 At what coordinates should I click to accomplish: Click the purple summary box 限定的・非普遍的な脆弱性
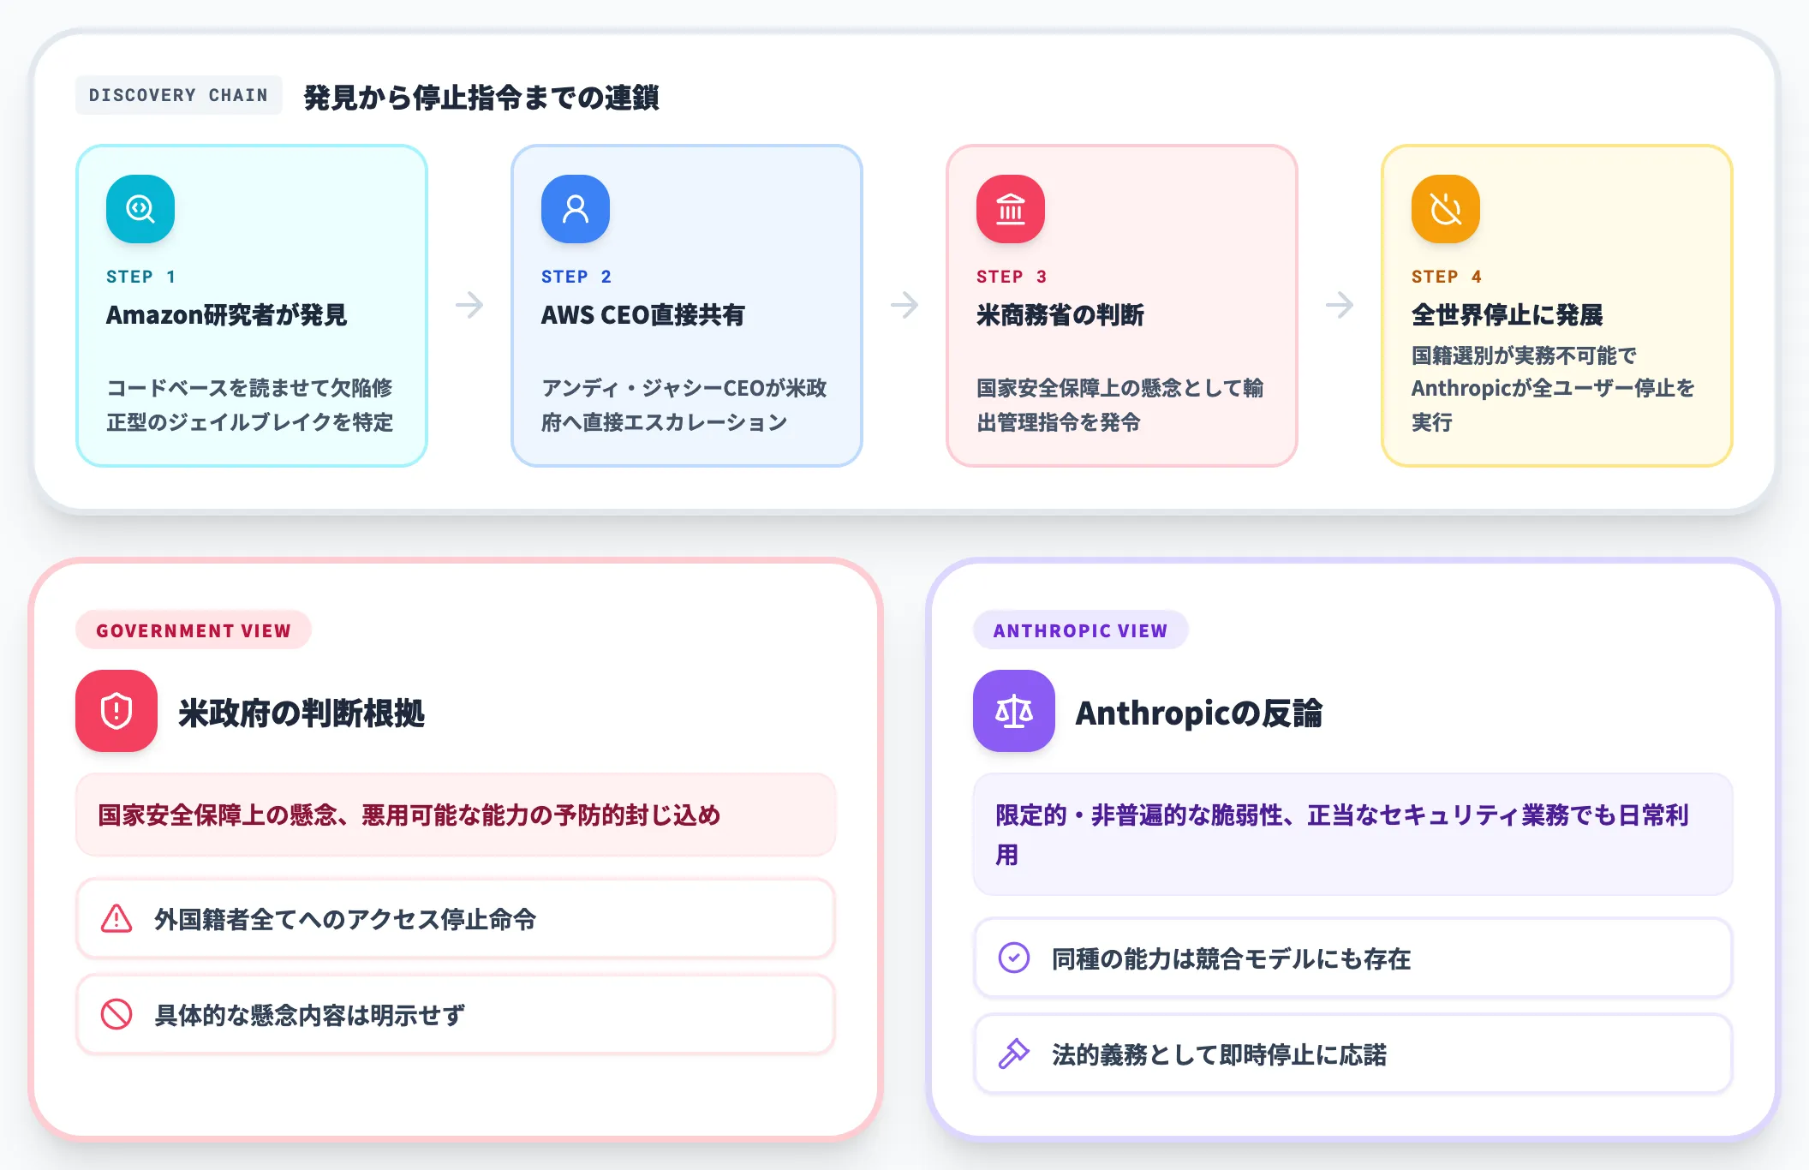pos(1353,834)
